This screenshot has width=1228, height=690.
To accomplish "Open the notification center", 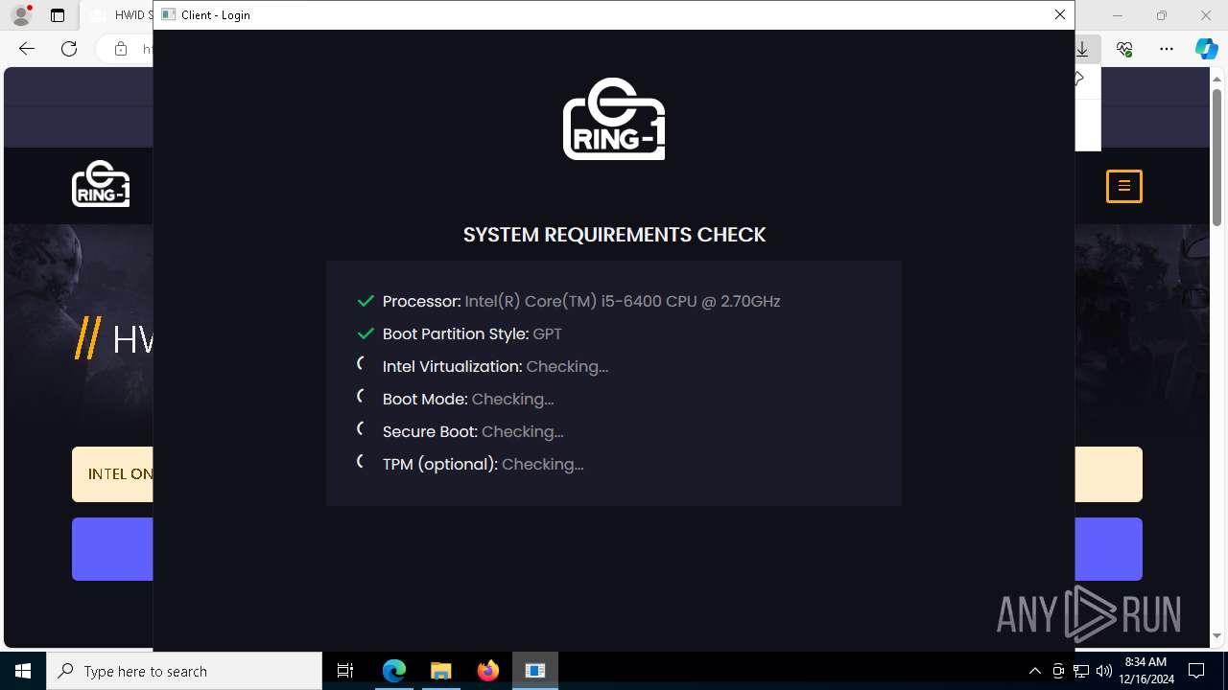I will tap(1197, 671).
